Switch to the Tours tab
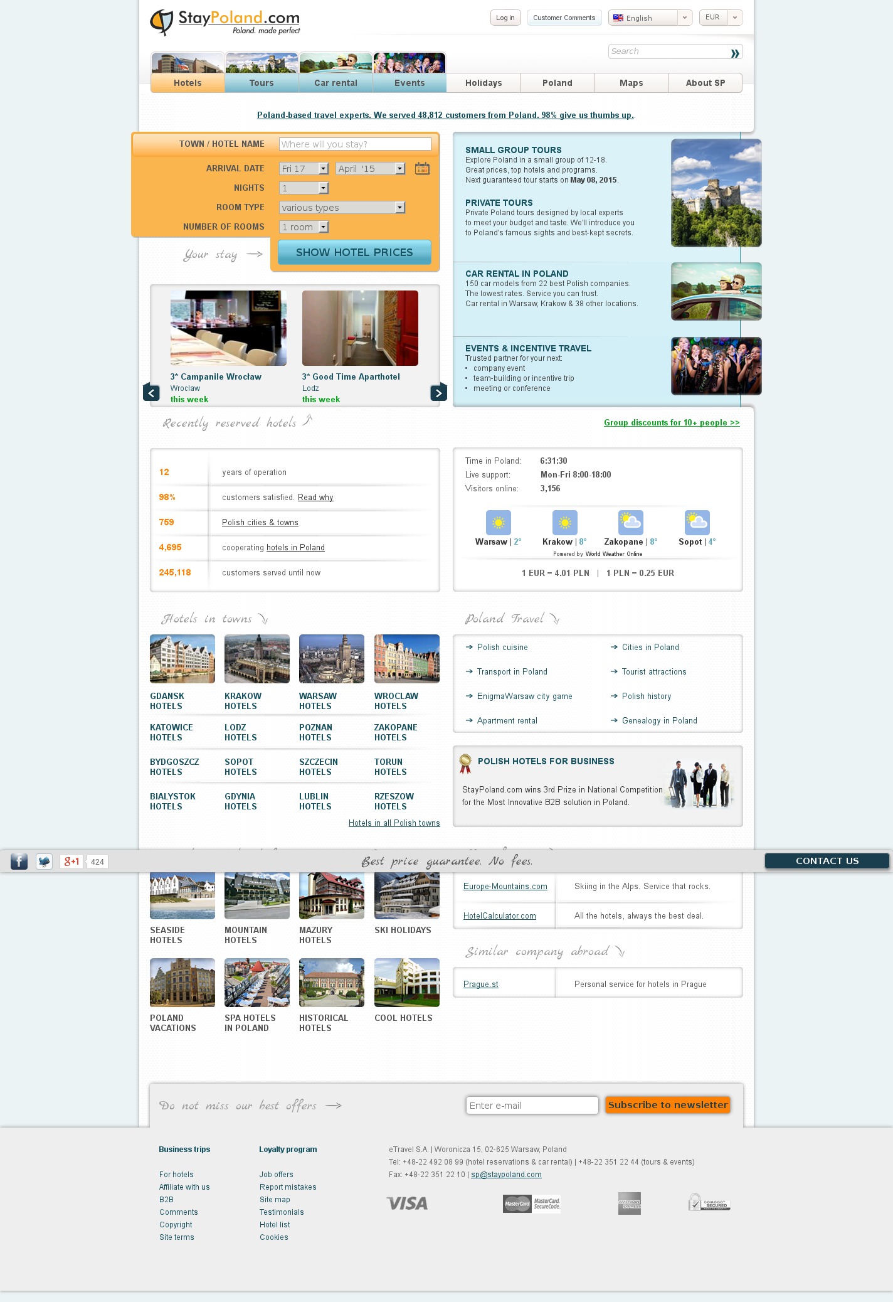This screenshot has width=893, height=1302. click(262, 83)
